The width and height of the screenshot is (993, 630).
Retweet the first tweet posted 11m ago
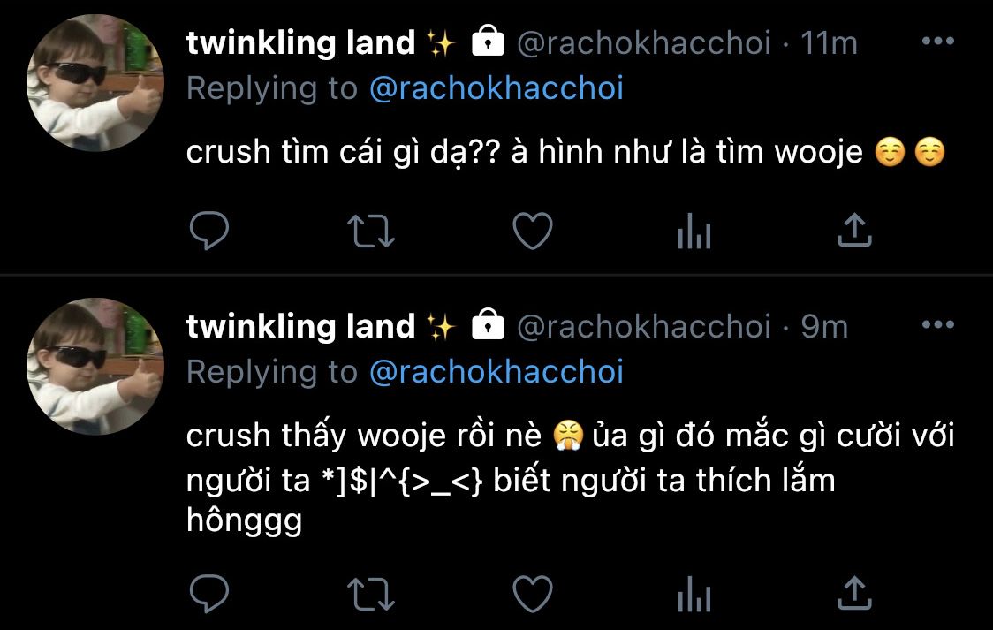(x=371, y=232)
